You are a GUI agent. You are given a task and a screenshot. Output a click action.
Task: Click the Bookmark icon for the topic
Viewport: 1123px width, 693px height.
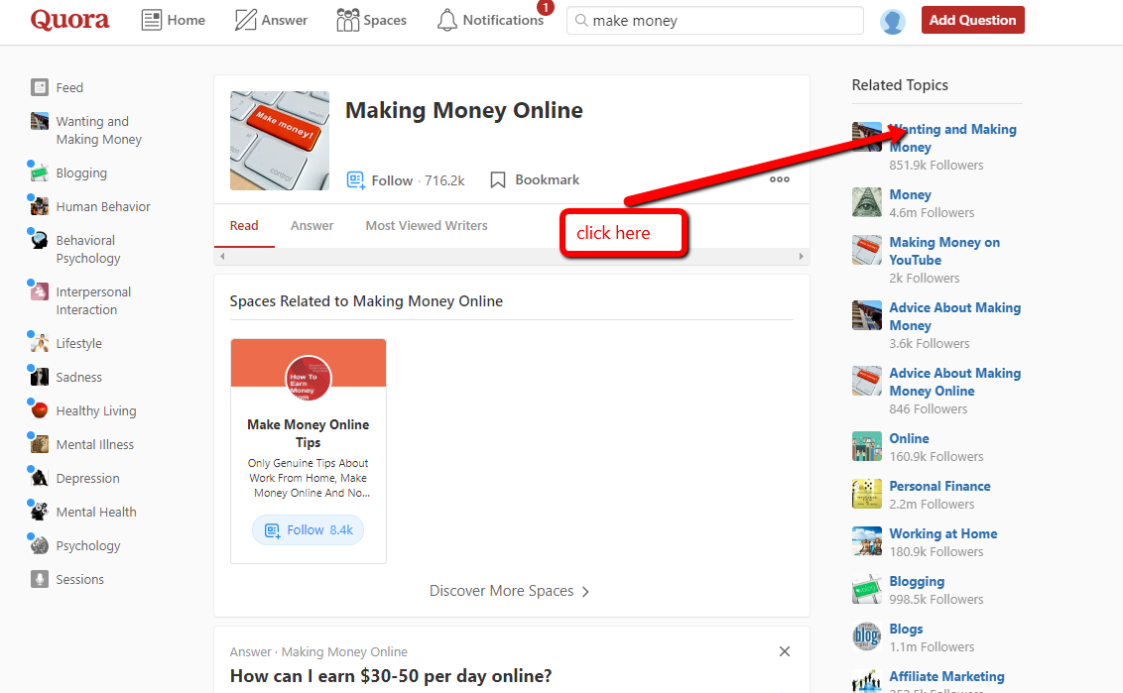(498, 179)
